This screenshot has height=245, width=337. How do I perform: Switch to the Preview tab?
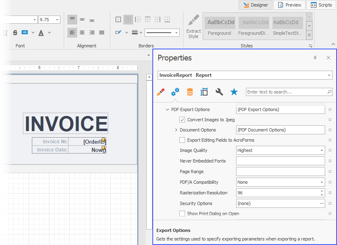point(290,5)
